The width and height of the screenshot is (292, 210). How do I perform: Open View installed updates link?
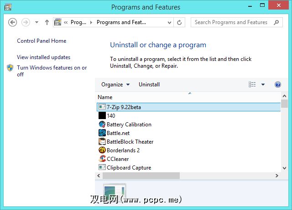click(x=44, y=57)
